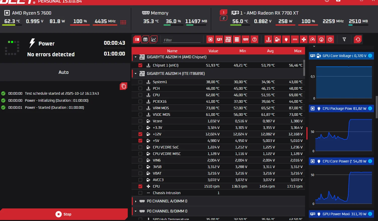
Task: Toggle the memory module sensor filter icon
Action: tap(246, 39)
